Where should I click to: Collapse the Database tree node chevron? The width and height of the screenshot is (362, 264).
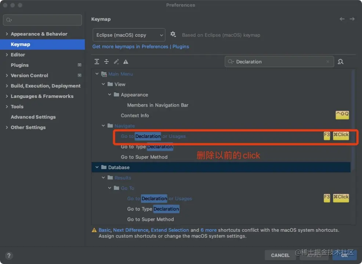tap(97, 167)
